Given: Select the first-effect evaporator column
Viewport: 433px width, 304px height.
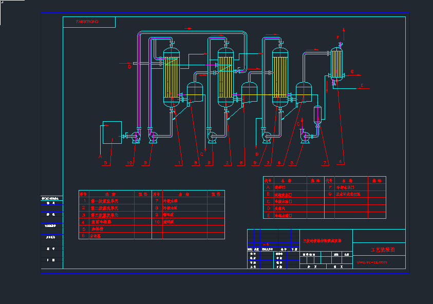Looking at the screenshot, I should [171, 77].
